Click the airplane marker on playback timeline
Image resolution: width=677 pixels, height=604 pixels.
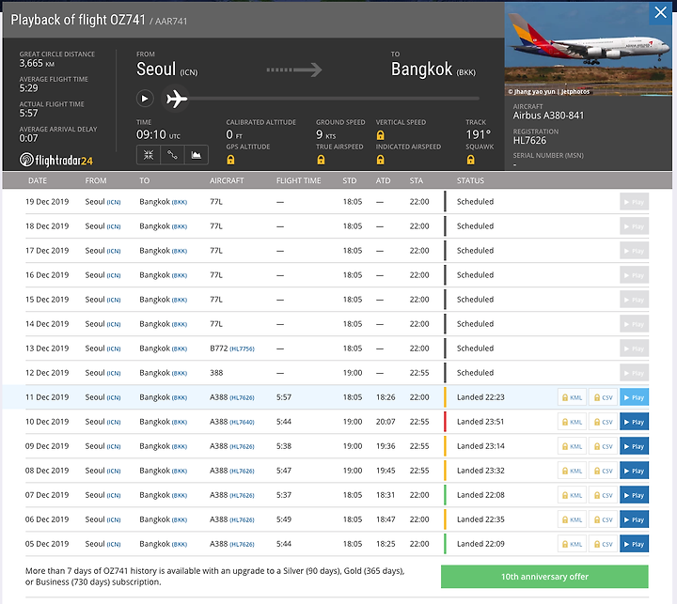click(176, 99)
